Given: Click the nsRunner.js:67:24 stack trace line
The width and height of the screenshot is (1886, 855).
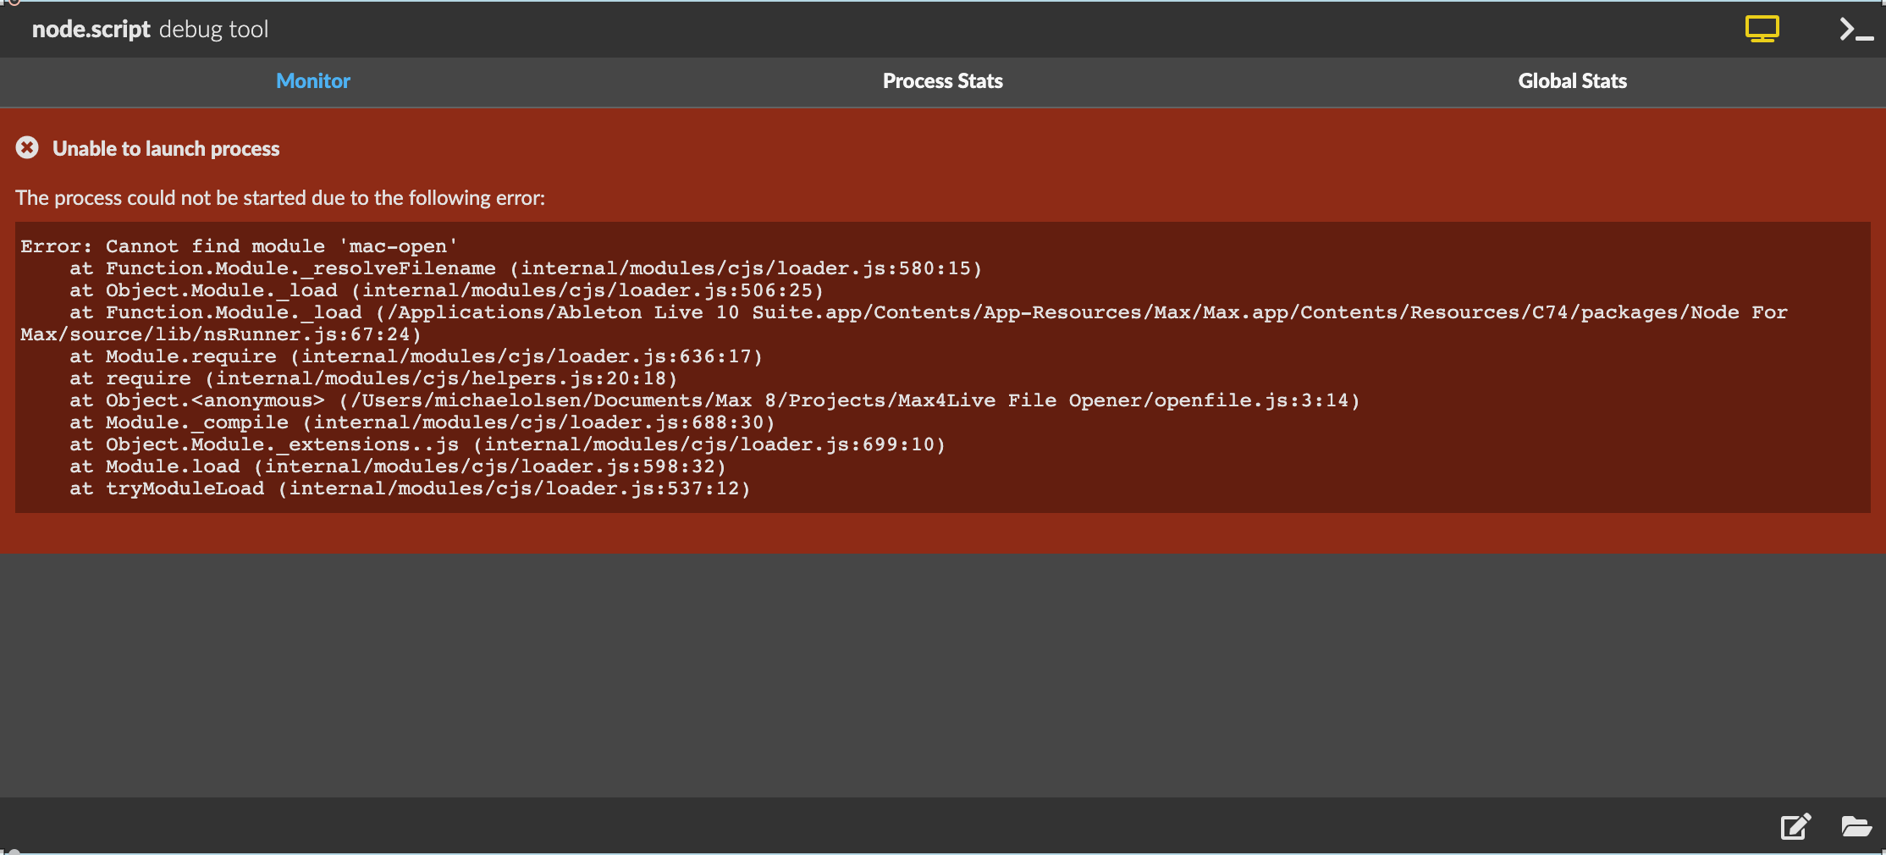Looking at the screenshot, I should tap(220, 334).
